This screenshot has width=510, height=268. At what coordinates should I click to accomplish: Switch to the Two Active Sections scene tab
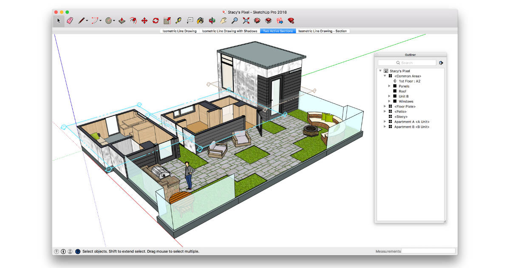(x=278, y=31)
